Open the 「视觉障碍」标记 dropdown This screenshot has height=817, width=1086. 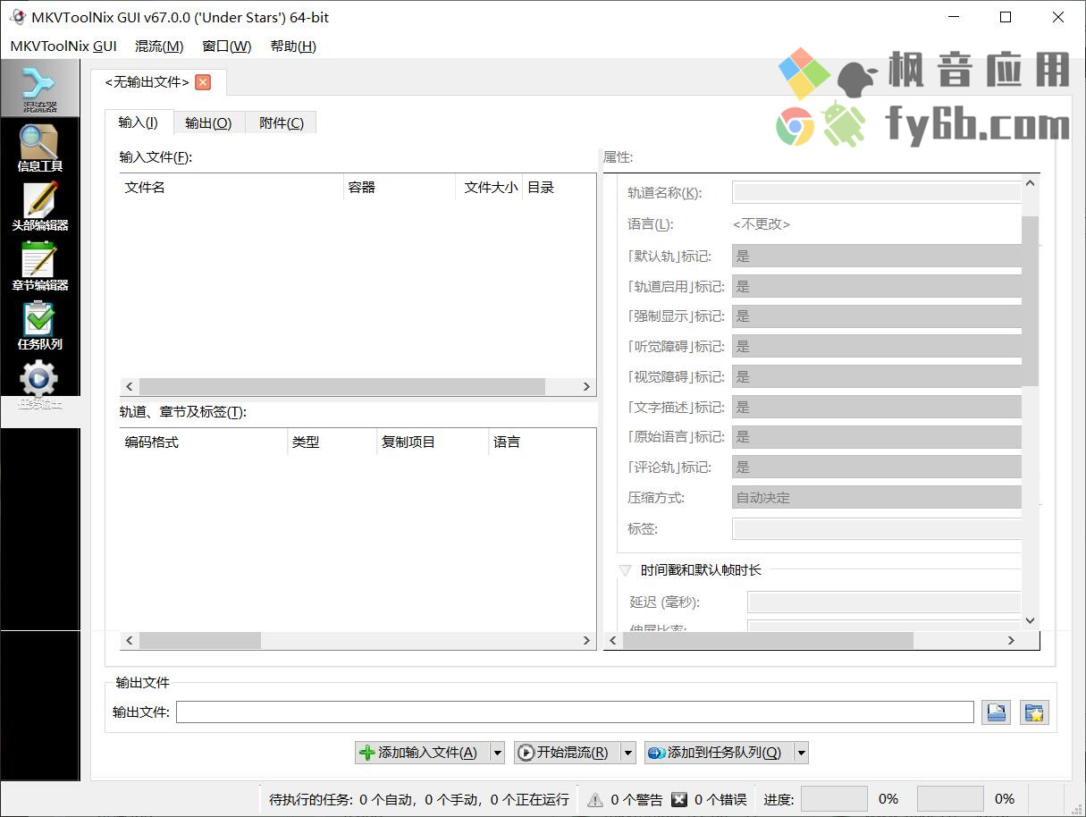[x=876, y=377]
